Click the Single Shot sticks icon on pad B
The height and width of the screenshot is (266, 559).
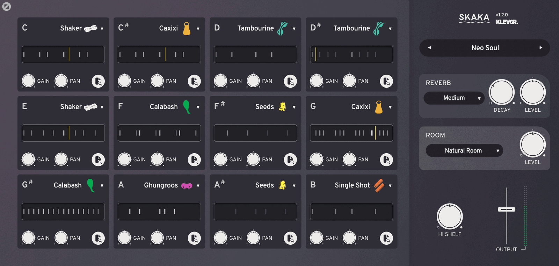coord(379,185)
